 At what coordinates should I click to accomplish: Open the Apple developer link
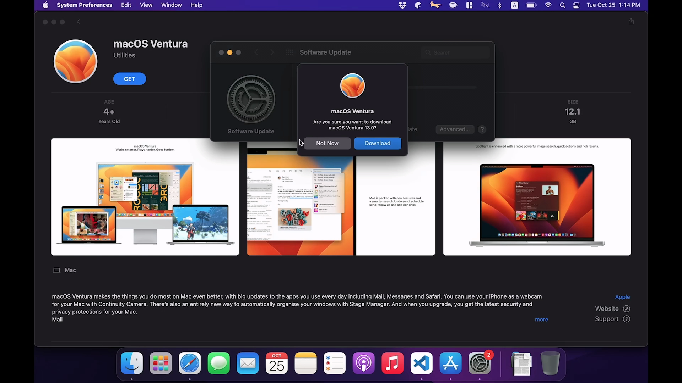(622, 297)
